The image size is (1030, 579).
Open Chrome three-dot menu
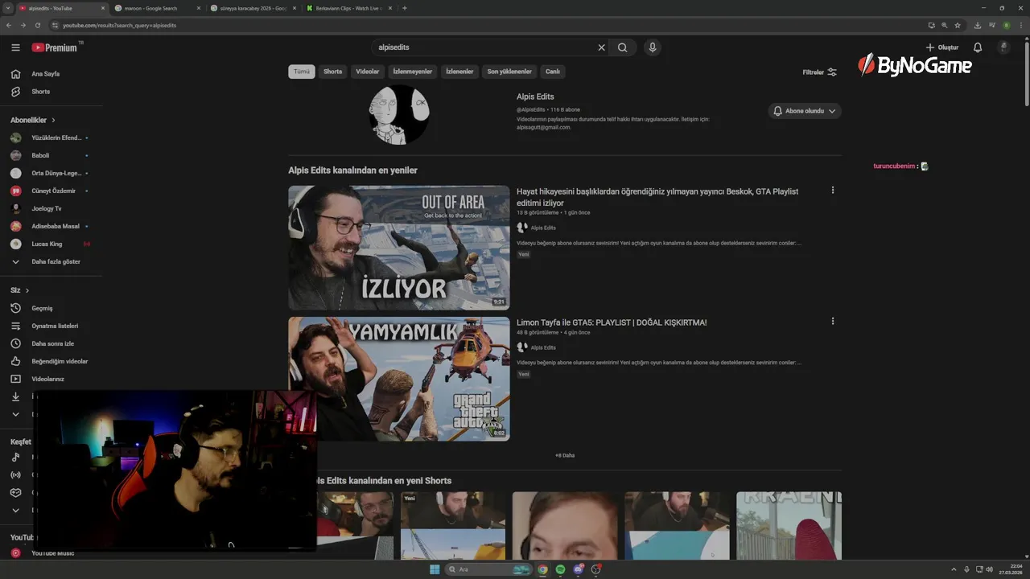[1020, 25]
